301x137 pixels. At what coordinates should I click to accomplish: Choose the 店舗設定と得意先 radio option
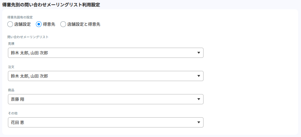click(63, 24)
